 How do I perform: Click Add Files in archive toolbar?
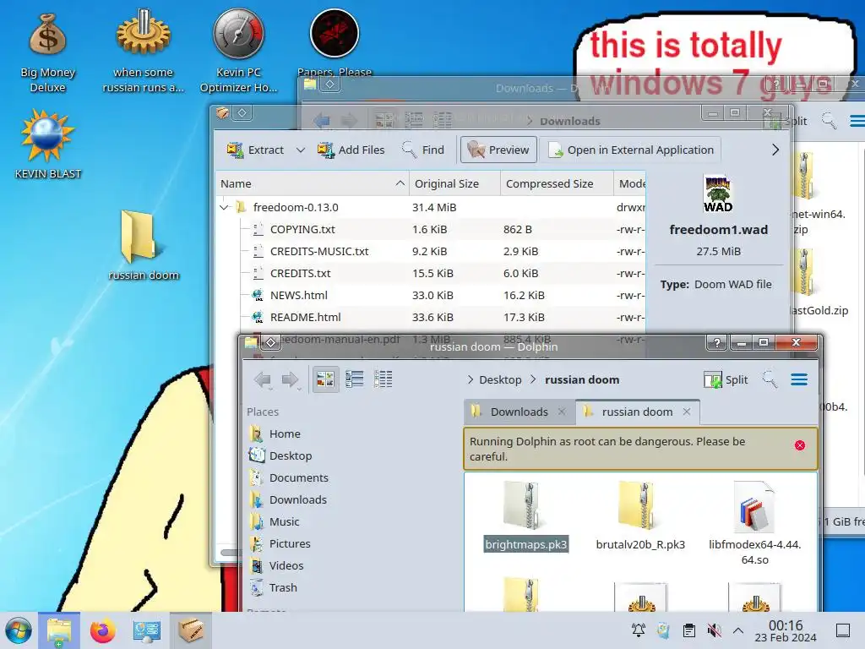(351, 150)
